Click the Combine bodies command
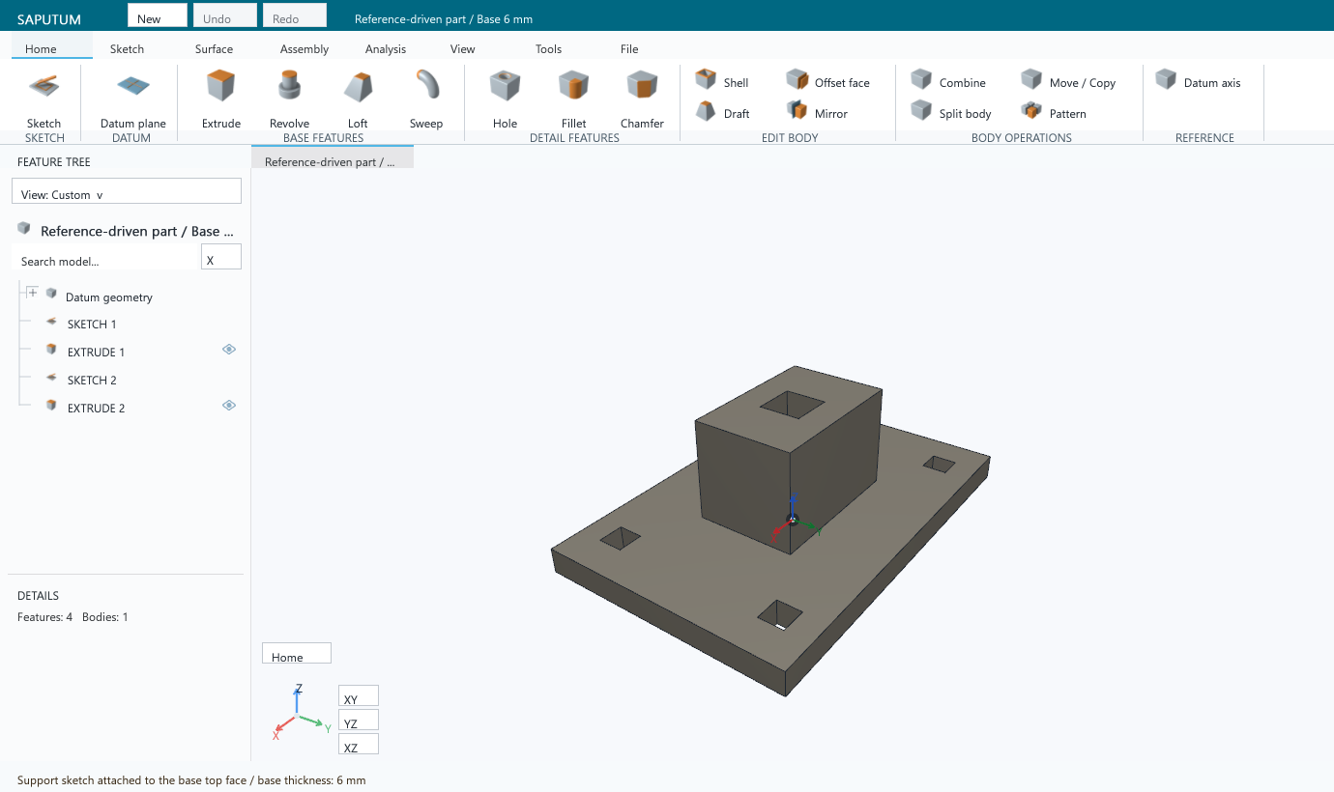This screenshot has width=1334, height=792. click(x=948, y=82)
